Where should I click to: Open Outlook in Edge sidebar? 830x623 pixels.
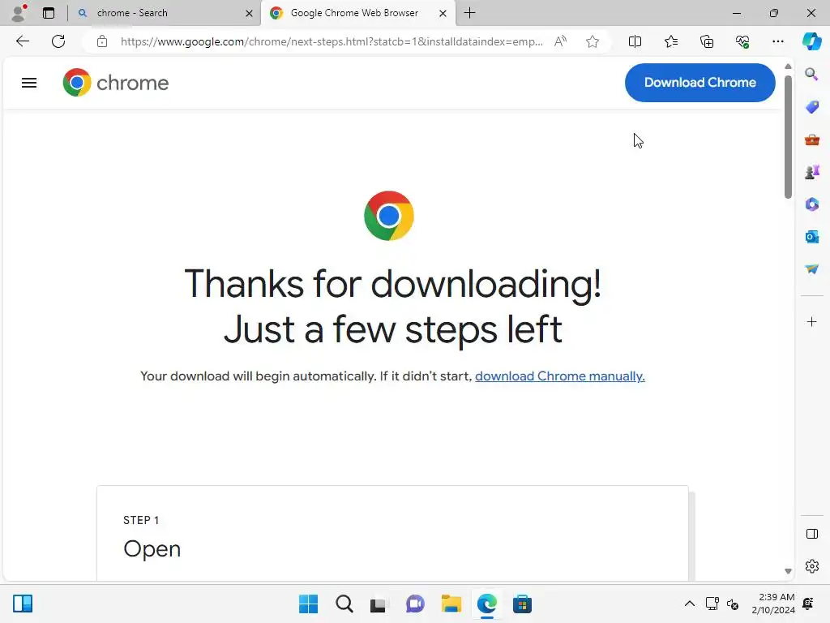[x=811, y=237]
